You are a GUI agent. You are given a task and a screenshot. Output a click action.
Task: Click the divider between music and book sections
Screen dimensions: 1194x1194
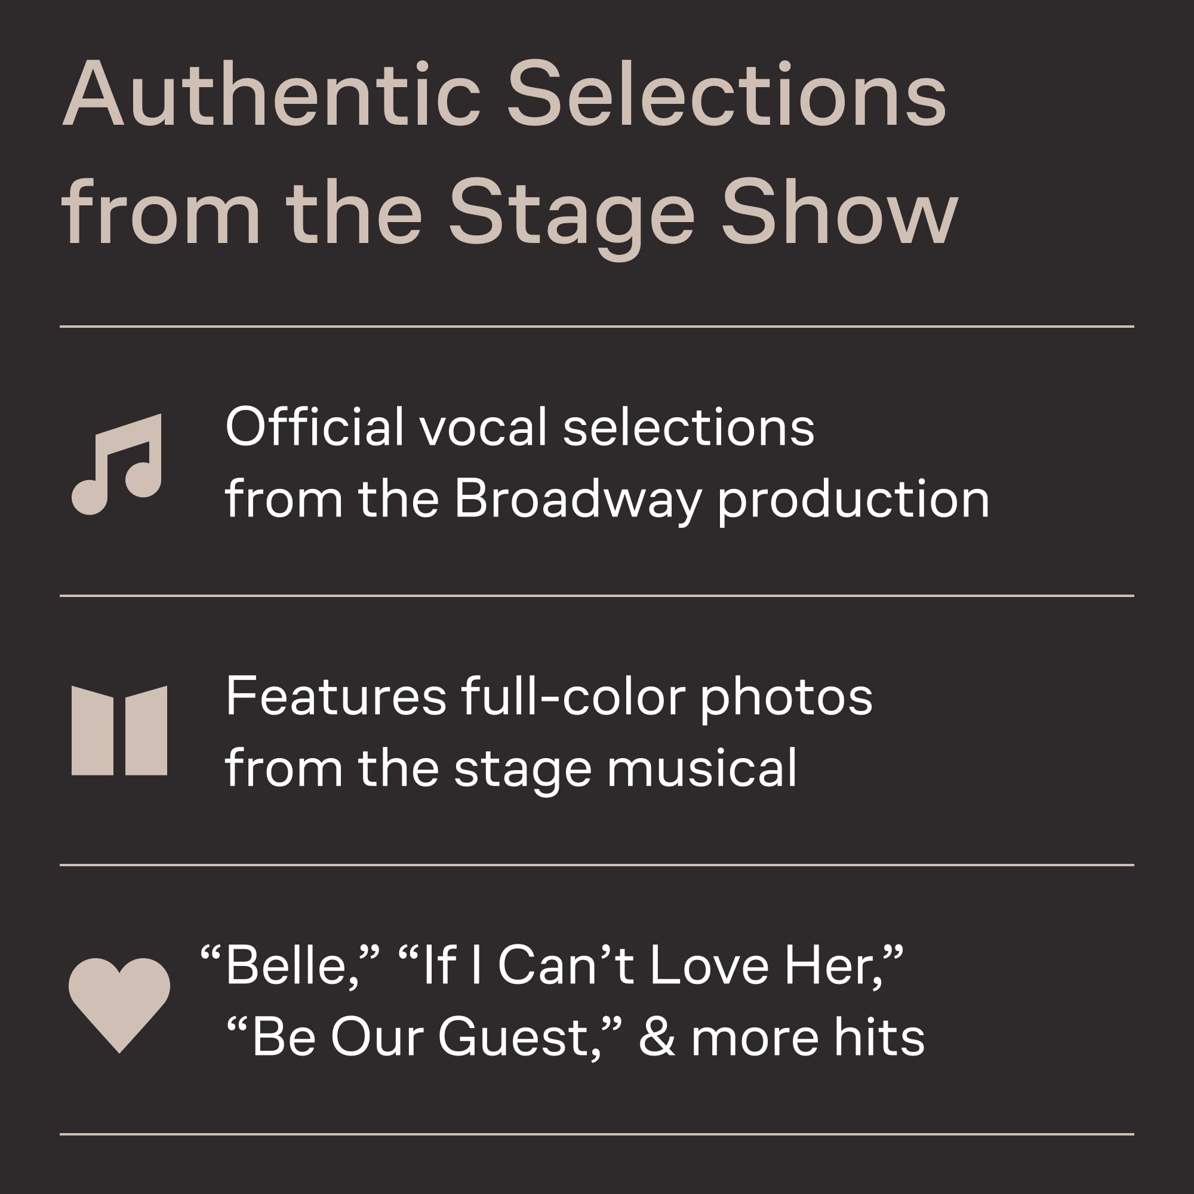tap(597, 596)
